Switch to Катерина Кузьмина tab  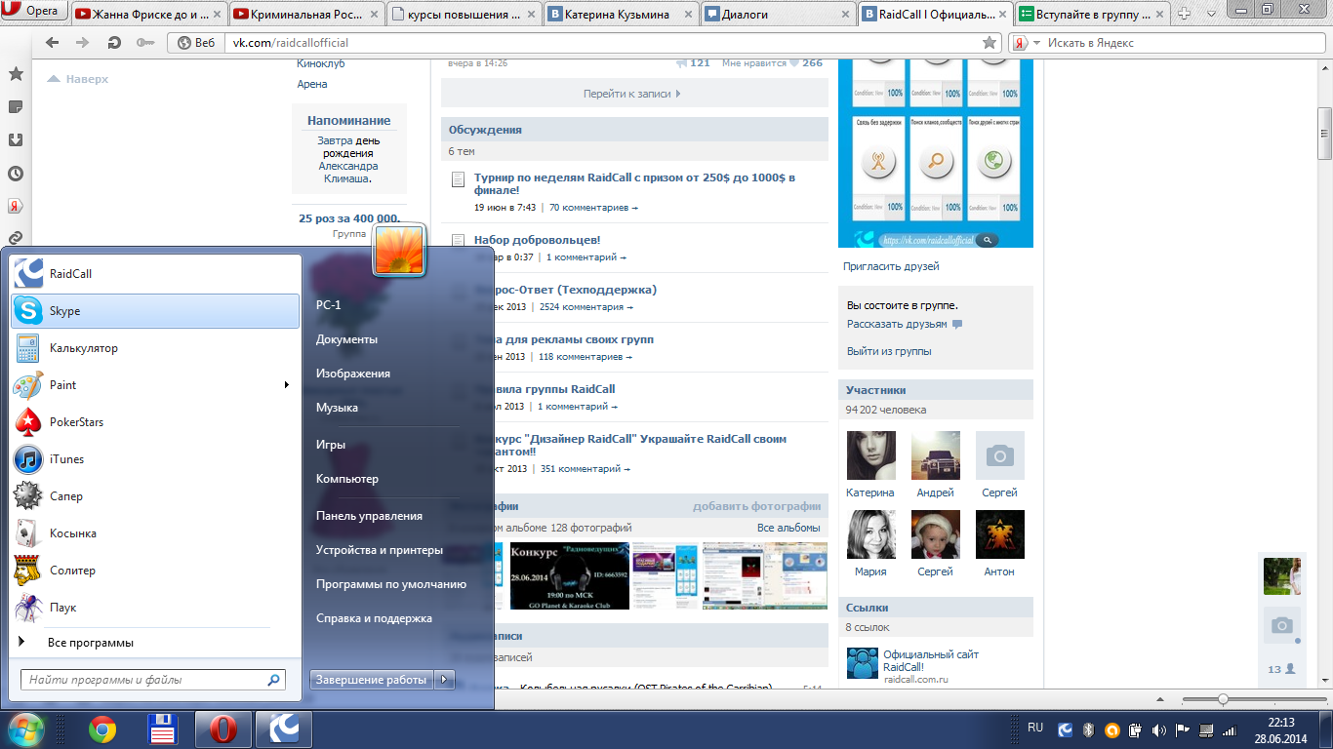[621, 15]
